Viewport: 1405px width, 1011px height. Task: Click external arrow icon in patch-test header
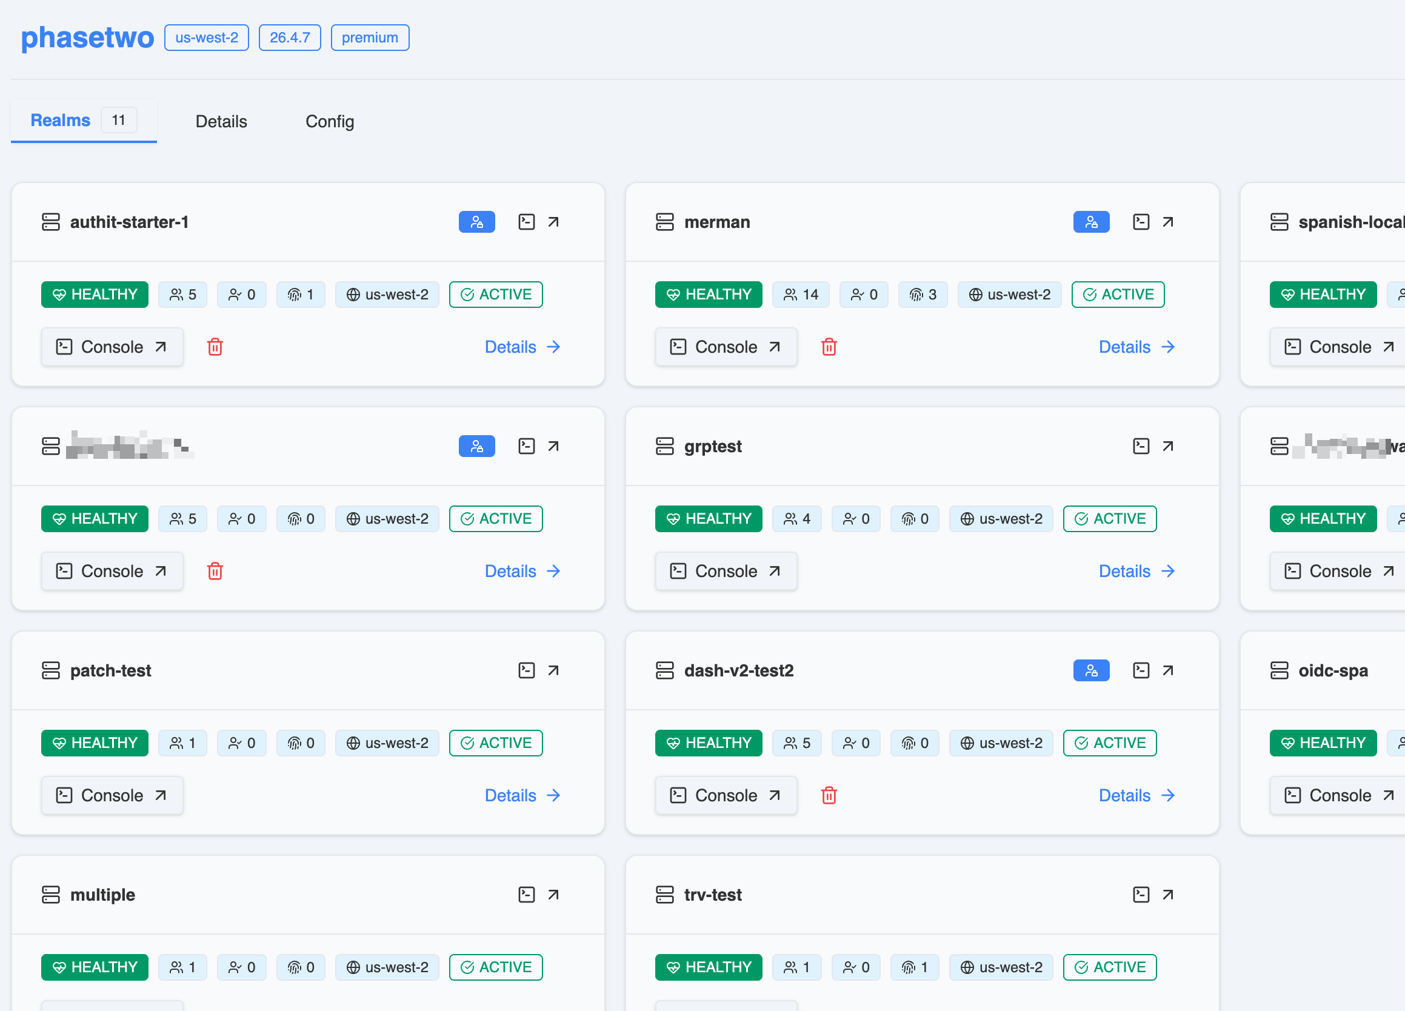click(x=553, y=670)
